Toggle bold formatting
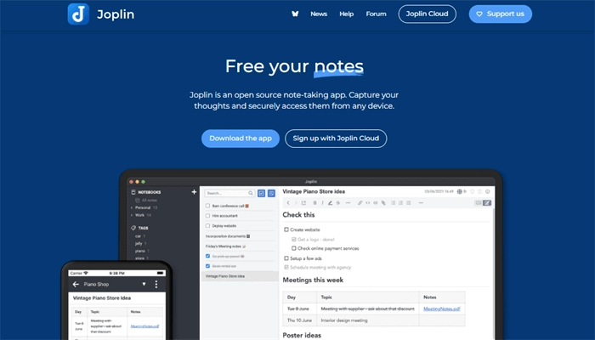Viewport: 595px width, 340px height. pyautogui.click(x=314, y=203)
